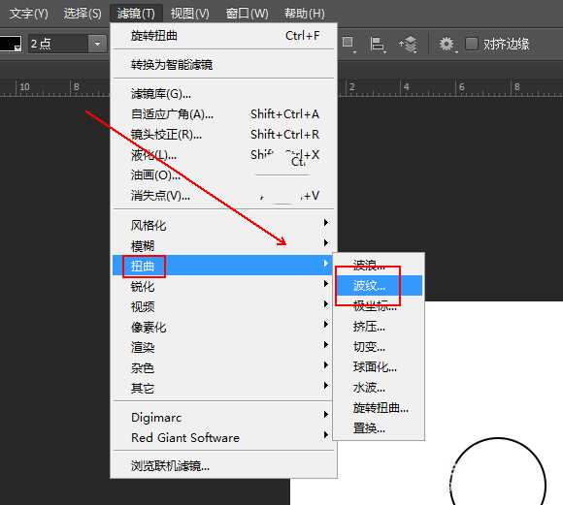The height and width of the screenshot is (505, 563).
Task: Choose 球面化... spherize filter
Action: coord(379,367)
